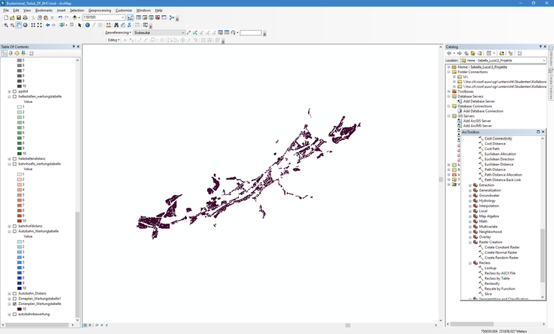Click the dark Zonenplan value 10 swatch

(19, 308)
